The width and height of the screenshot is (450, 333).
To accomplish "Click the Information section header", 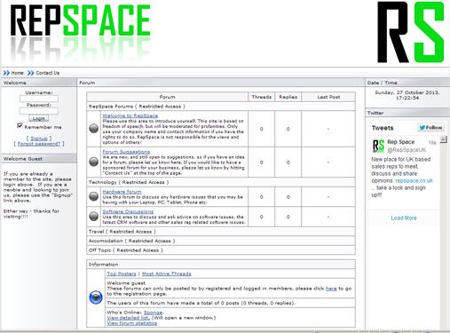I will pyautogui.click(x=221, y=265).
